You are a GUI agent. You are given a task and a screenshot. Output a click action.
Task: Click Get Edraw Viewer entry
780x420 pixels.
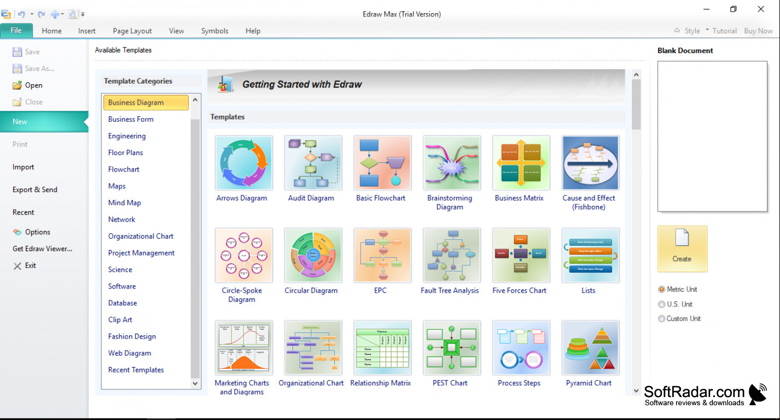tap(43, 249)
